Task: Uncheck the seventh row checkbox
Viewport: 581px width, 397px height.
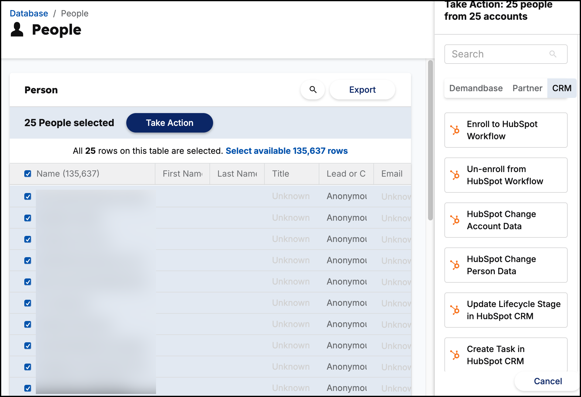Action: [28, 324]
